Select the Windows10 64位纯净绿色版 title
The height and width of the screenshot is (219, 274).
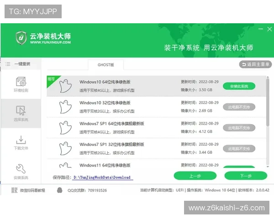pyautogui.click(x=105, y=82)
